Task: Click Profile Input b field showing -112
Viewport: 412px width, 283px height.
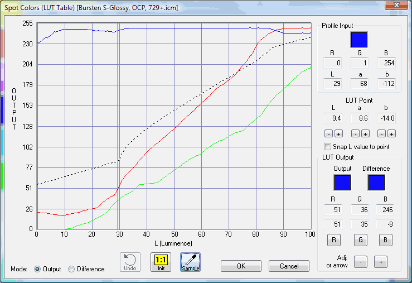Action: coord(386,84)
